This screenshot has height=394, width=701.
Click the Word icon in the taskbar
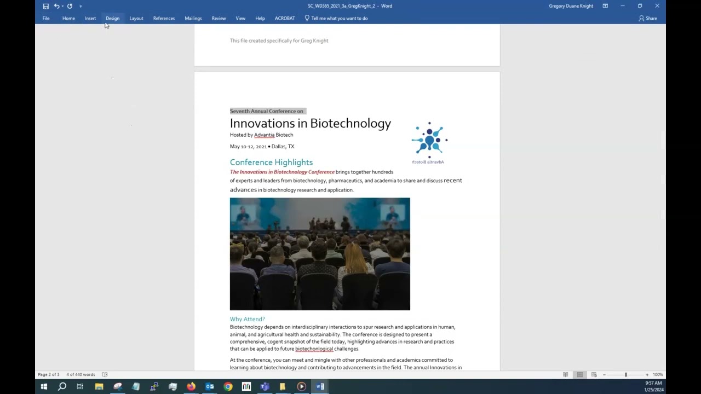pos(320,386)
